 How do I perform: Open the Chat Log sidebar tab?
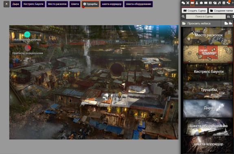click(183, 3)
